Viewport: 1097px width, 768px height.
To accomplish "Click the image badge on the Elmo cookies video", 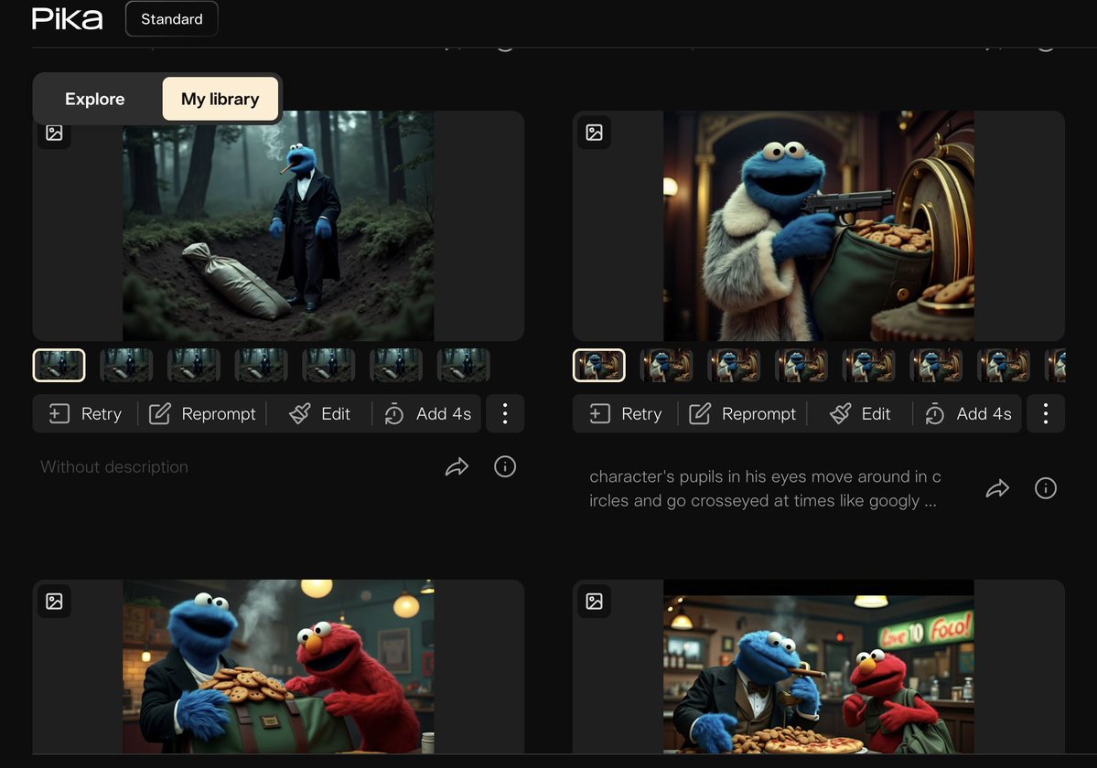I will coord(54,602).
